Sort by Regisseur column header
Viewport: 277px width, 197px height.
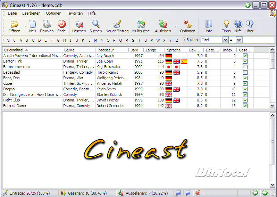pos(112,50)
